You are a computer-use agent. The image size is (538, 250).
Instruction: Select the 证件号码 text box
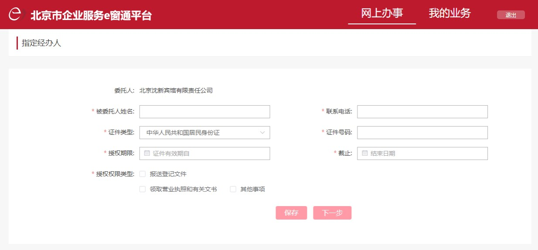click(422, 133)
